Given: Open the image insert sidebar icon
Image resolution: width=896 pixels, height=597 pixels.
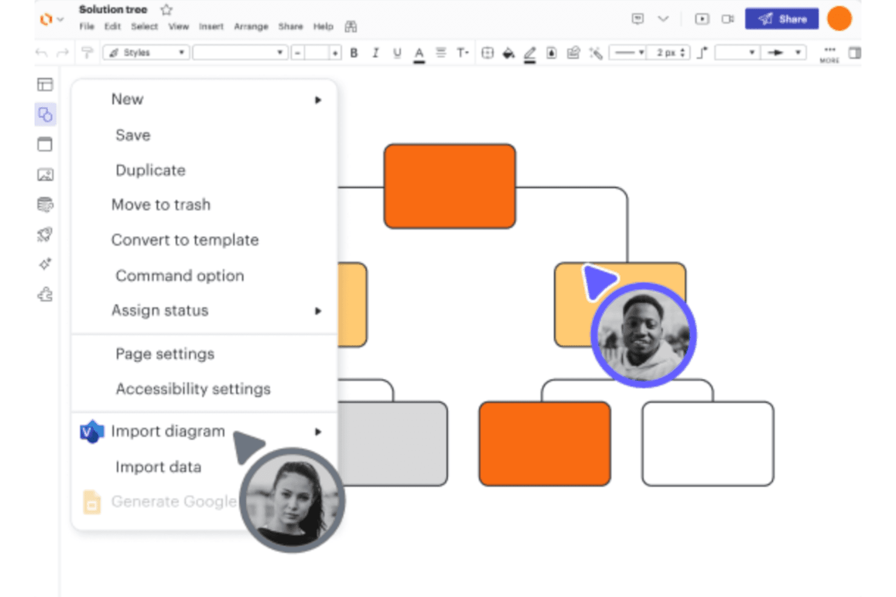Looking at the screenshot, I should (x=45, y=175).
